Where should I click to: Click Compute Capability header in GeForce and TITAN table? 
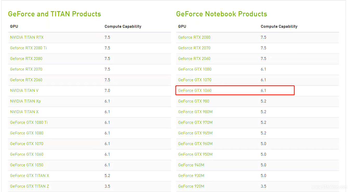tap(123, 26)
